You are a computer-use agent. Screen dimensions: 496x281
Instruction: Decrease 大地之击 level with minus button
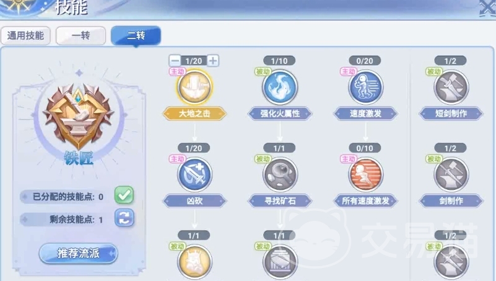175,61
